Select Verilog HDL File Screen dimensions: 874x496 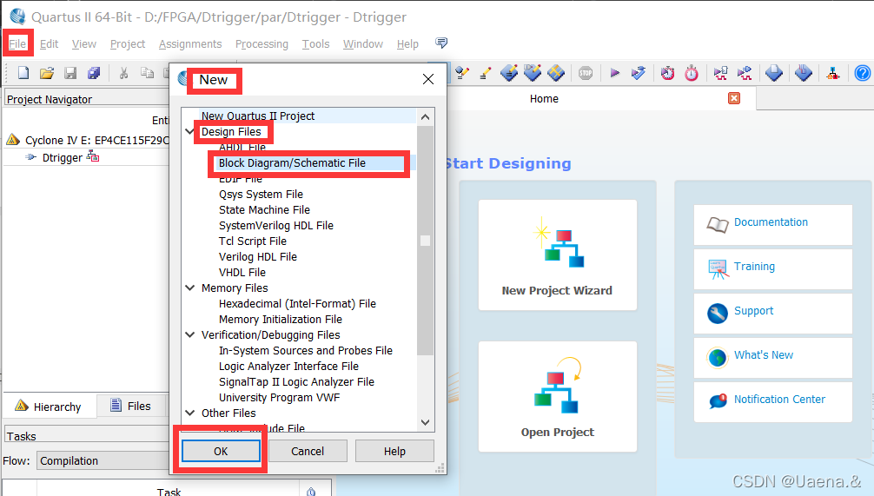[x=257, y=256]
